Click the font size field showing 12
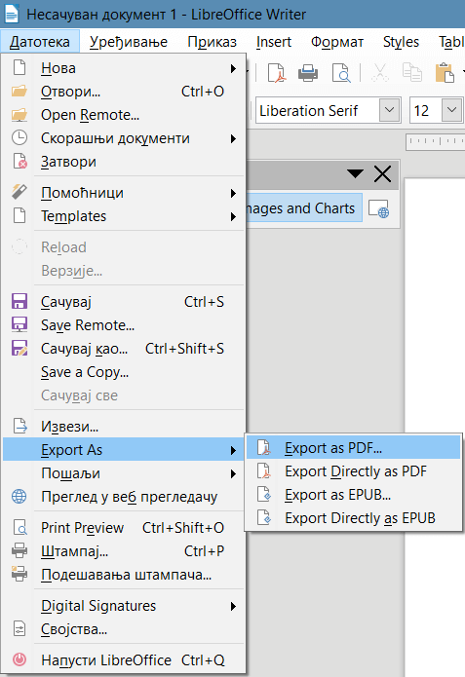 426,110
